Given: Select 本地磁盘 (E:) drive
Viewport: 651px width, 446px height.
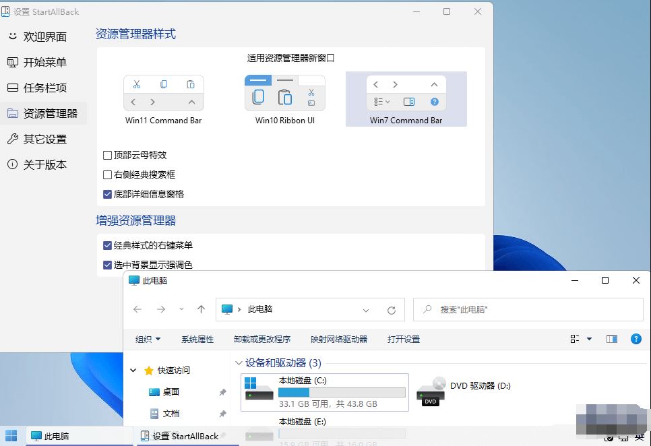Looking at the screenshot, I should (x=302, y=422).
